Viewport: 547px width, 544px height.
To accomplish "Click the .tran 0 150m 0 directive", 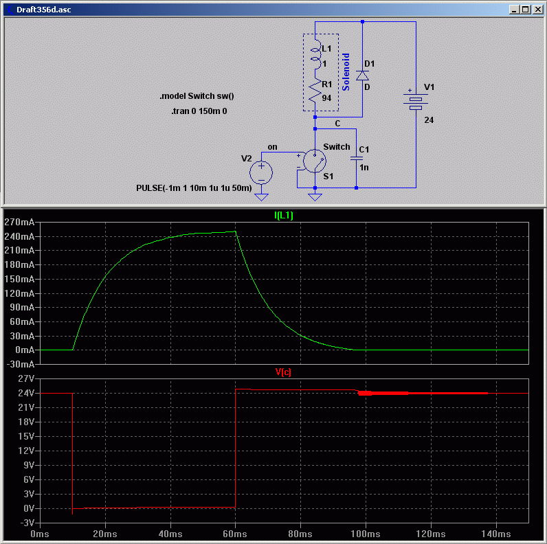I will point(199,111).
